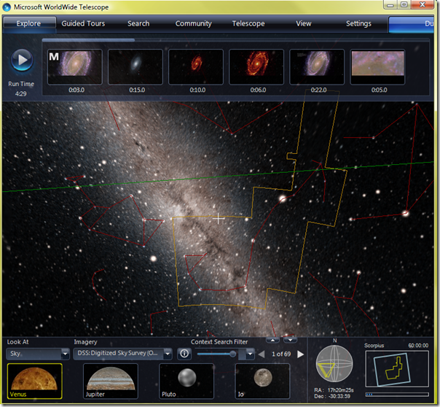Click the Scorpius constellation overview map
This screenshot has width=440, height=407.
(x=397, y=368)
